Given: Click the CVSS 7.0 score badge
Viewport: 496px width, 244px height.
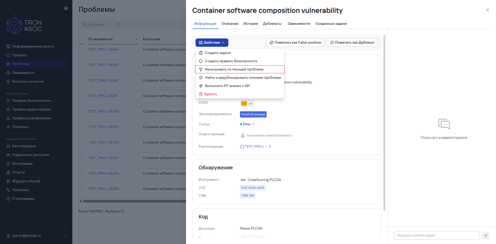Looking at the screenshot, I should (x=244, y=104).
